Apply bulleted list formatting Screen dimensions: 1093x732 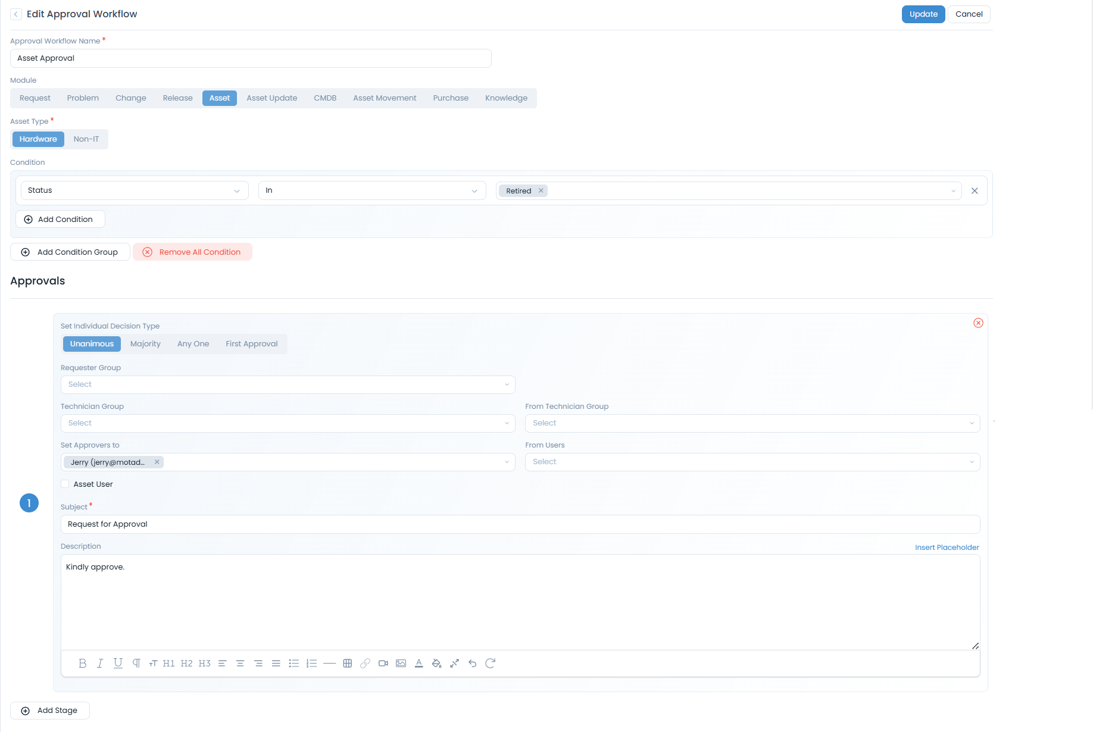click(x=294, y=663)
